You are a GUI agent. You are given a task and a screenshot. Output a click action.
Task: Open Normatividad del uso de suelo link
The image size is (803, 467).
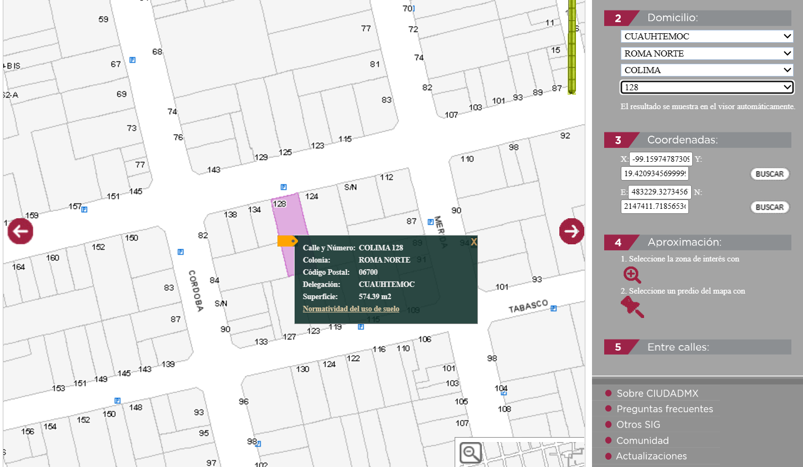tap(351, 309)
